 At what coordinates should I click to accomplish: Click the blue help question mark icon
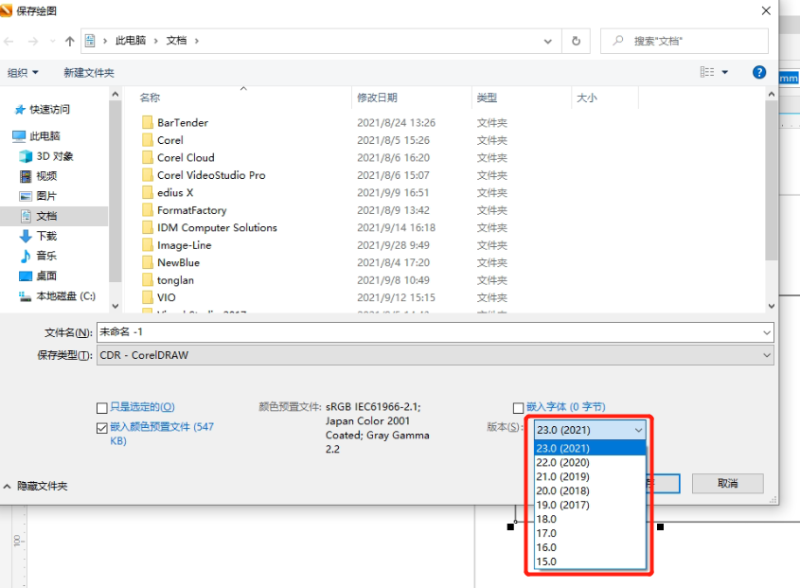(758, 72)
